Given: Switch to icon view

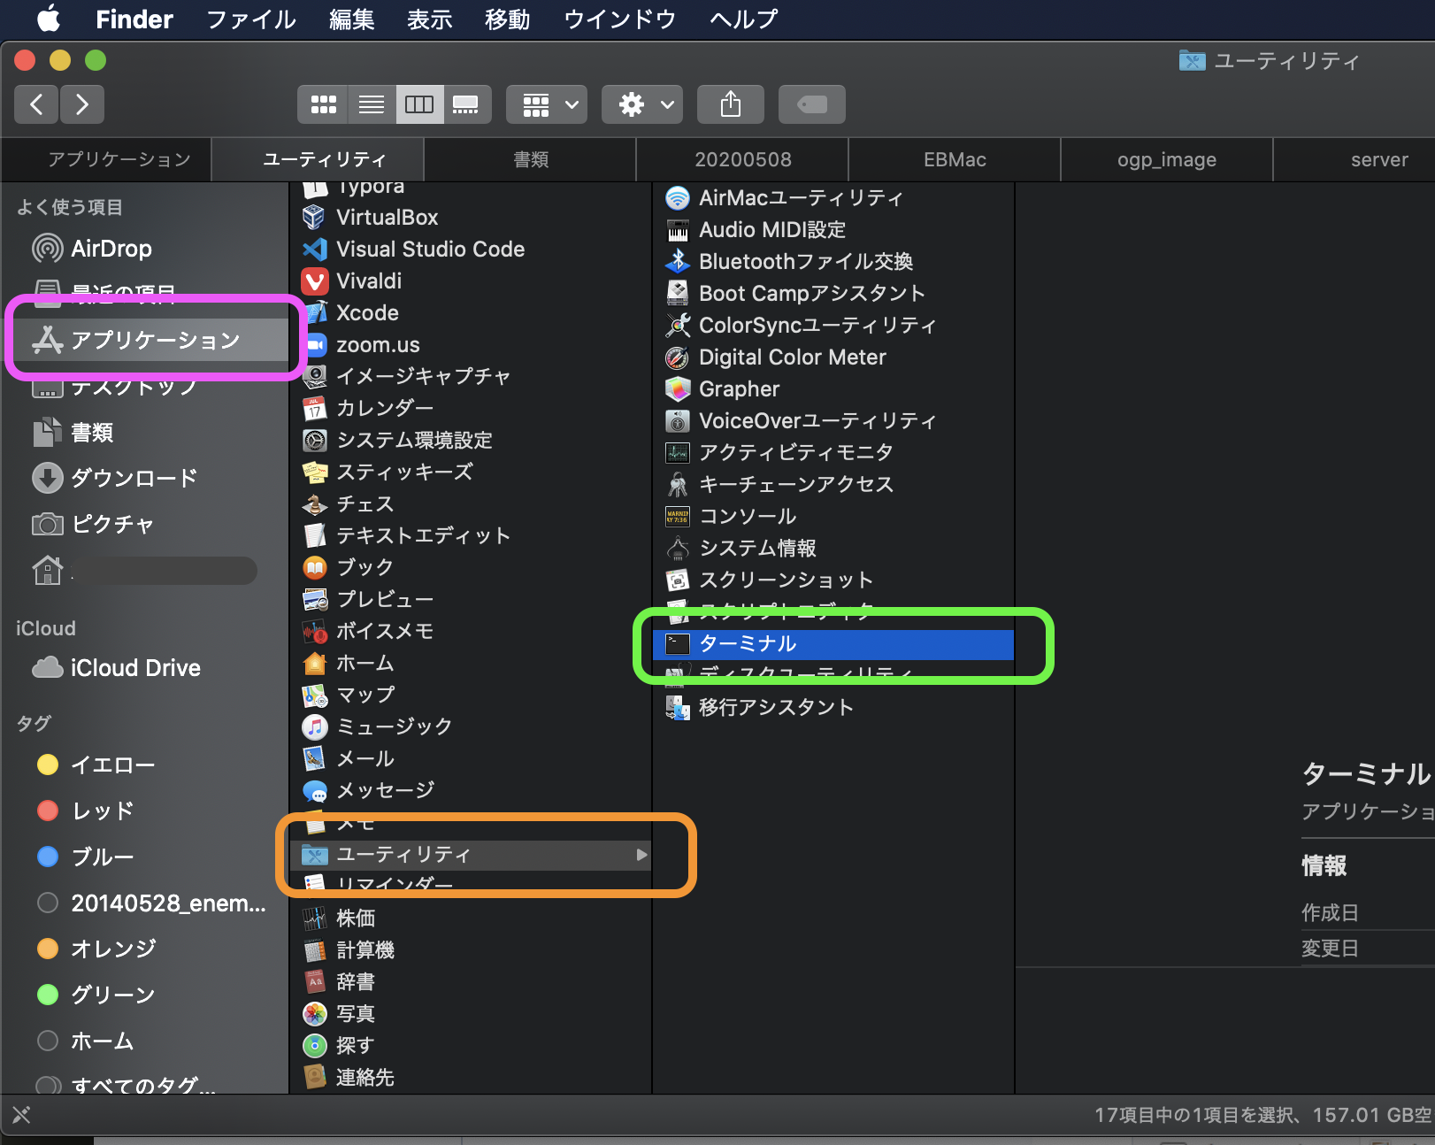Looking at the screenshot, I should pyautogui.click(x=323, y=104).
